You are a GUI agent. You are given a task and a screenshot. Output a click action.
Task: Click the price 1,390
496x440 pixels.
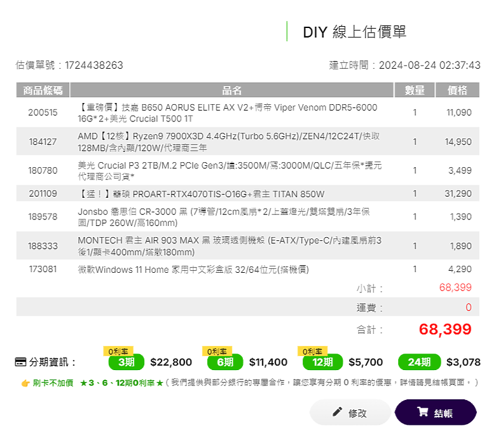tap(460, 217)
